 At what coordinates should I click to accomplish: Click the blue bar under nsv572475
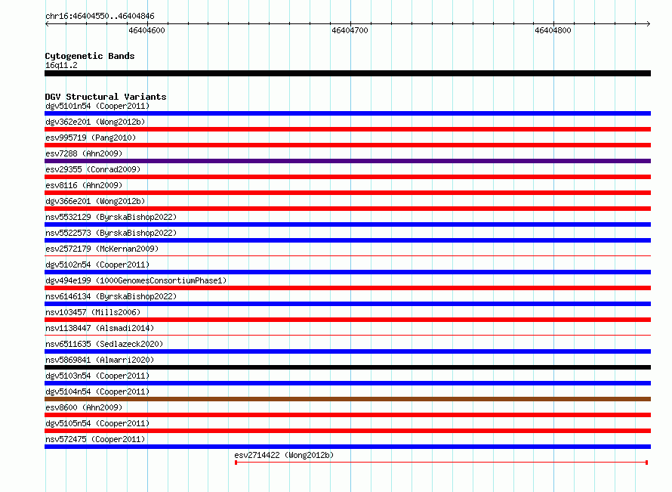pos(347,447)
